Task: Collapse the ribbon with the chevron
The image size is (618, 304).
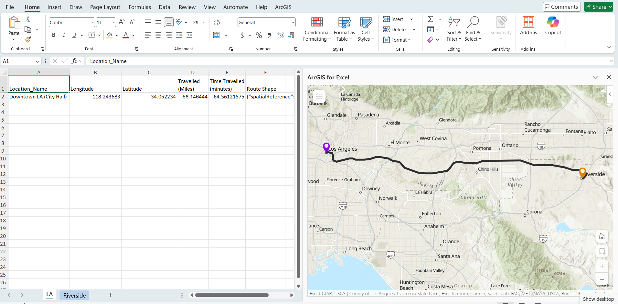Action: pos(609,47)
